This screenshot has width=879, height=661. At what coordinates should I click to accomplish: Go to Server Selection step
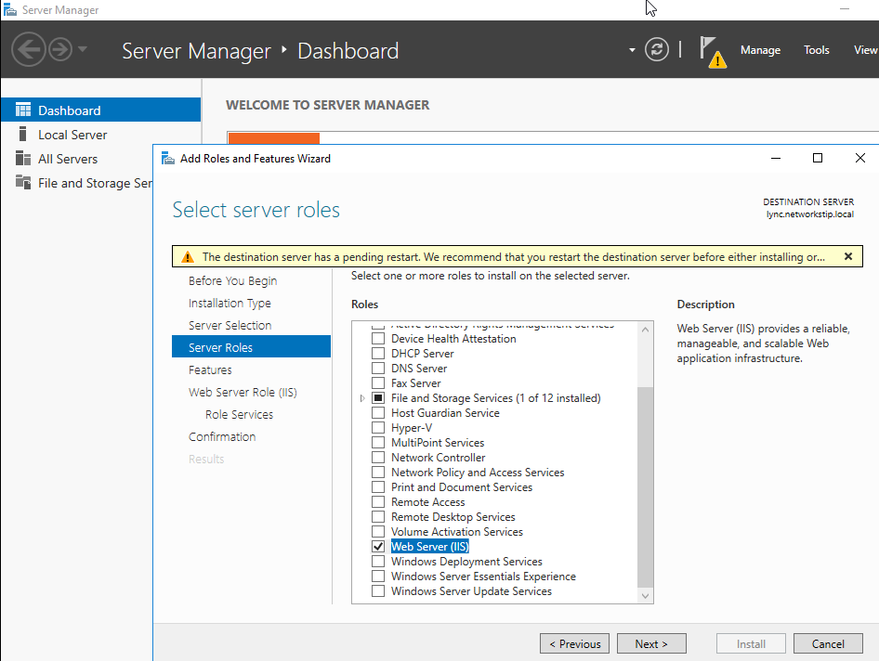(230, 326)
